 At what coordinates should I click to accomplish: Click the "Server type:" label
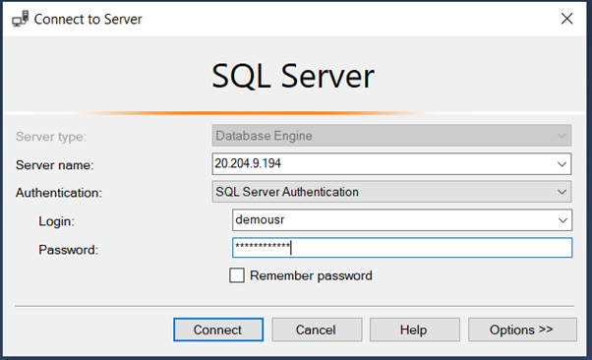click(51, 137)
